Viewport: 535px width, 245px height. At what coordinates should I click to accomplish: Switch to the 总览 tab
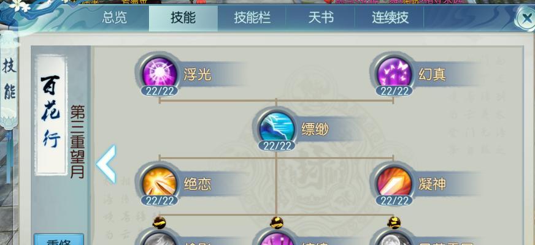[115, 18]
